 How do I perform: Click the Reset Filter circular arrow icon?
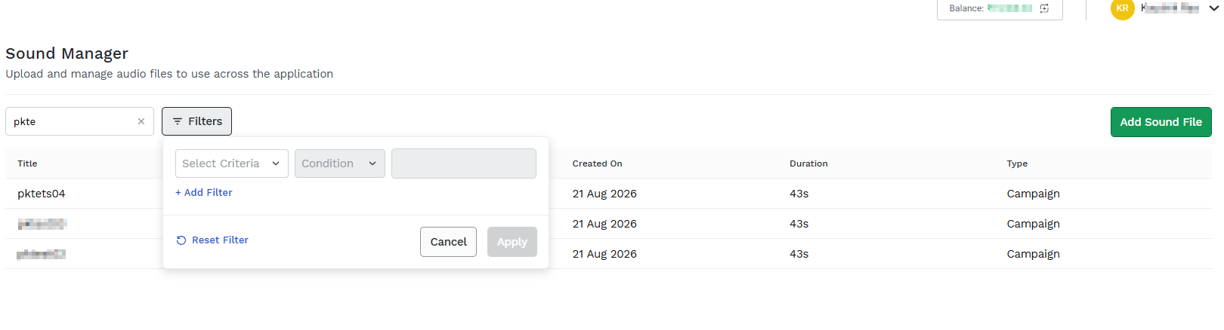[181, 240]
